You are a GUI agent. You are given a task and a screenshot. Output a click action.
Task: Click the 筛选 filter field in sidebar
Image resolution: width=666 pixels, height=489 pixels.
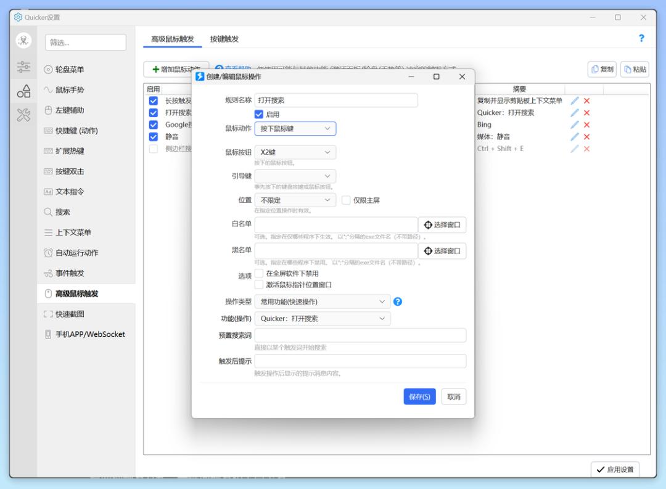[x=85, y=43]
